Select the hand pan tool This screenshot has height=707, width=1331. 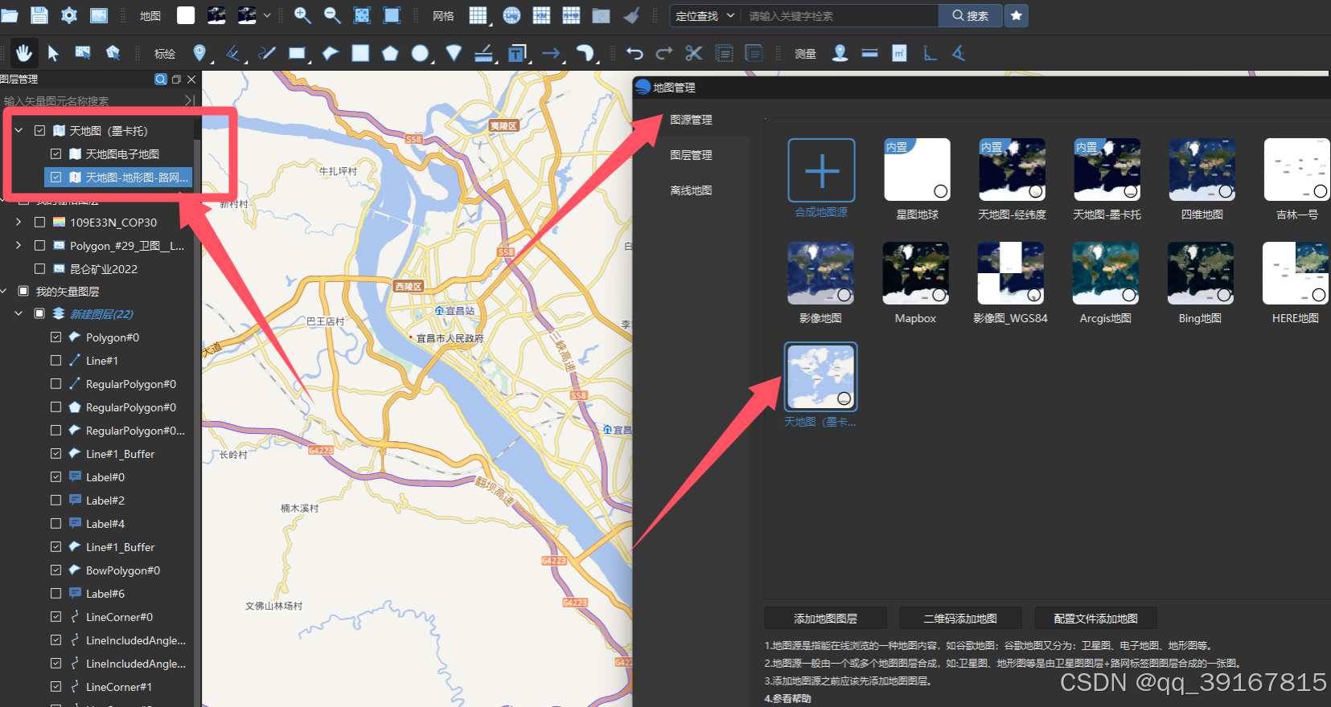(x=23, y=53)
